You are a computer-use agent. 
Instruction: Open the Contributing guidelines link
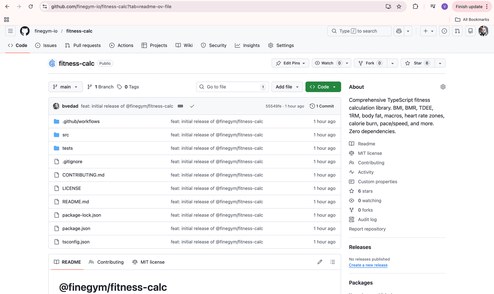pos(371,163)
